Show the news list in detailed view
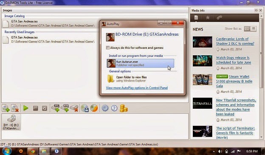This screenshot has height=155, width=265. (247, 29)
